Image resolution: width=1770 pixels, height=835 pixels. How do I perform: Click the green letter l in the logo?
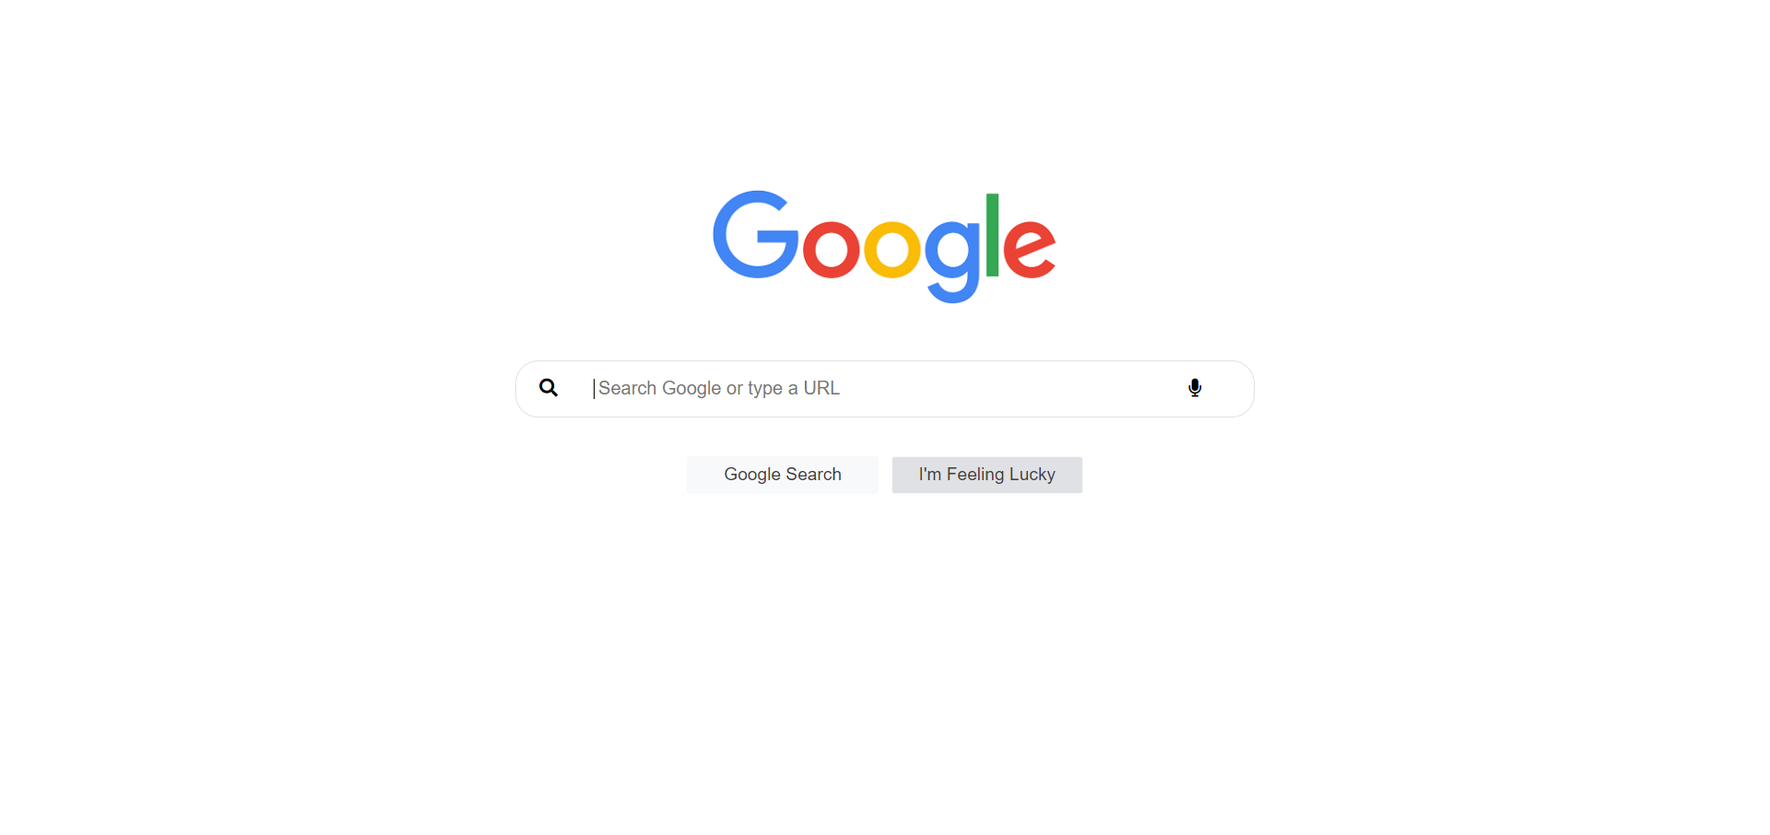[x=993, y=235]
